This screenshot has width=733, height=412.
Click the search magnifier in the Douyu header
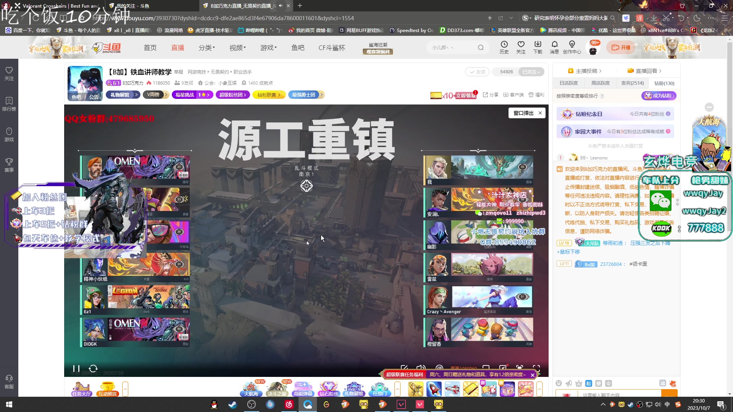[481, 47]
